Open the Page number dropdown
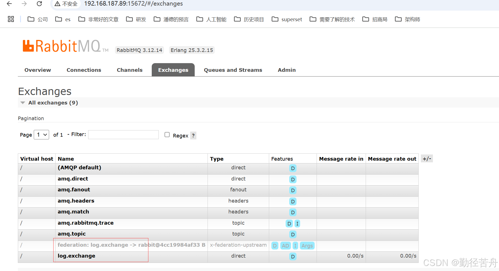499x271 pixels. click(x=41, y=134)
